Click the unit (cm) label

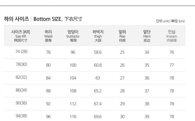(x=170, y=21)
